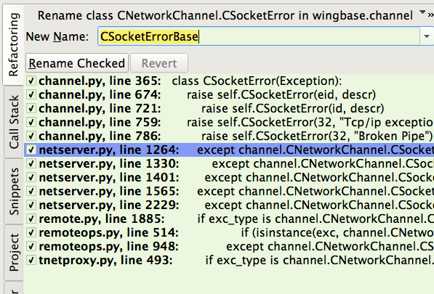Open the Snippets side tab

point(13,192)
